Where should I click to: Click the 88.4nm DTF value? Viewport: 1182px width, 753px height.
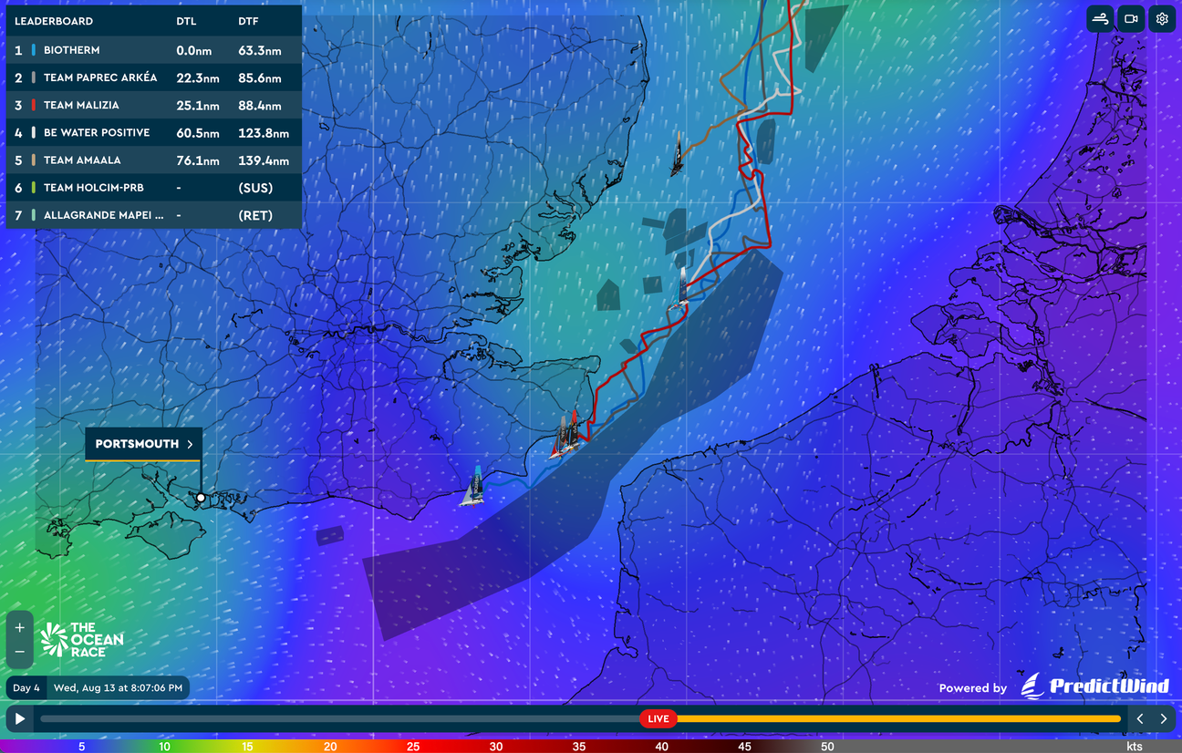click(x=261, y=106)
